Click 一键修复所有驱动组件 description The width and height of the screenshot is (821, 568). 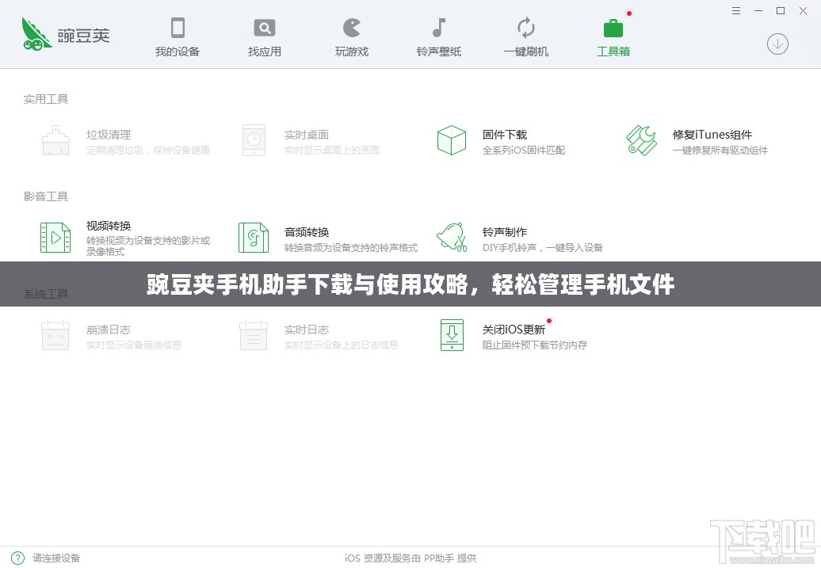click(720, 151)
